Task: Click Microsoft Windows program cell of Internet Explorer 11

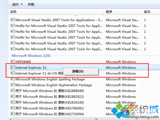Action: pos(121,67)
